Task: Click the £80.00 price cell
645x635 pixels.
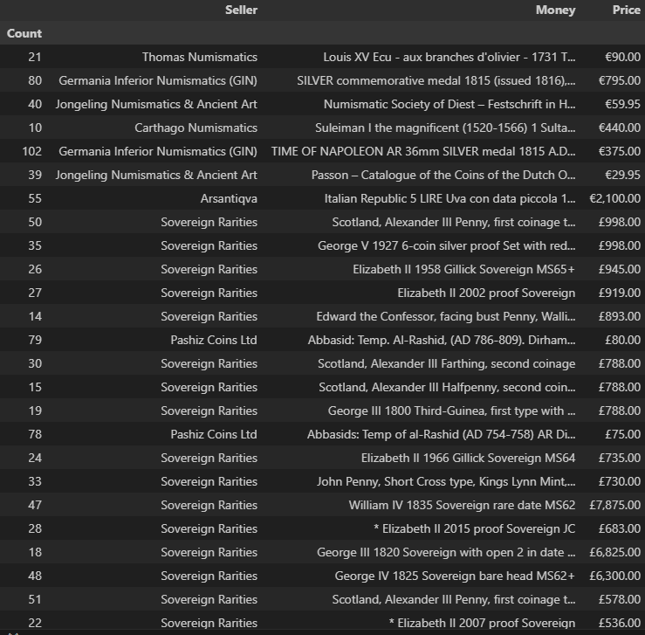Action: click(x=622, y=340)
